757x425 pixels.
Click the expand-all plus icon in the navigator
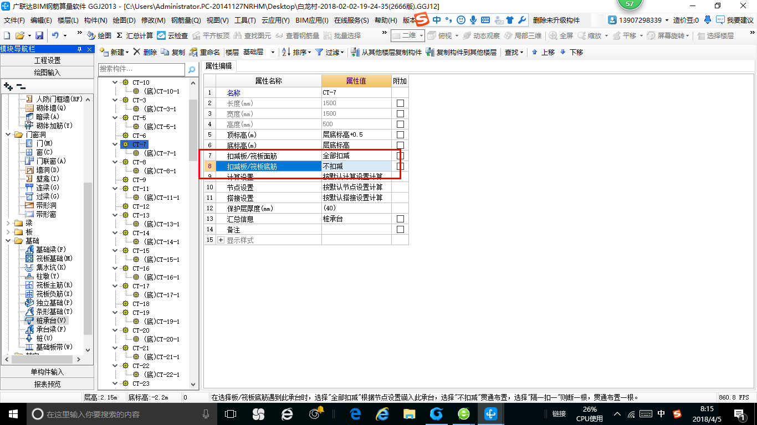coord(8,86)
